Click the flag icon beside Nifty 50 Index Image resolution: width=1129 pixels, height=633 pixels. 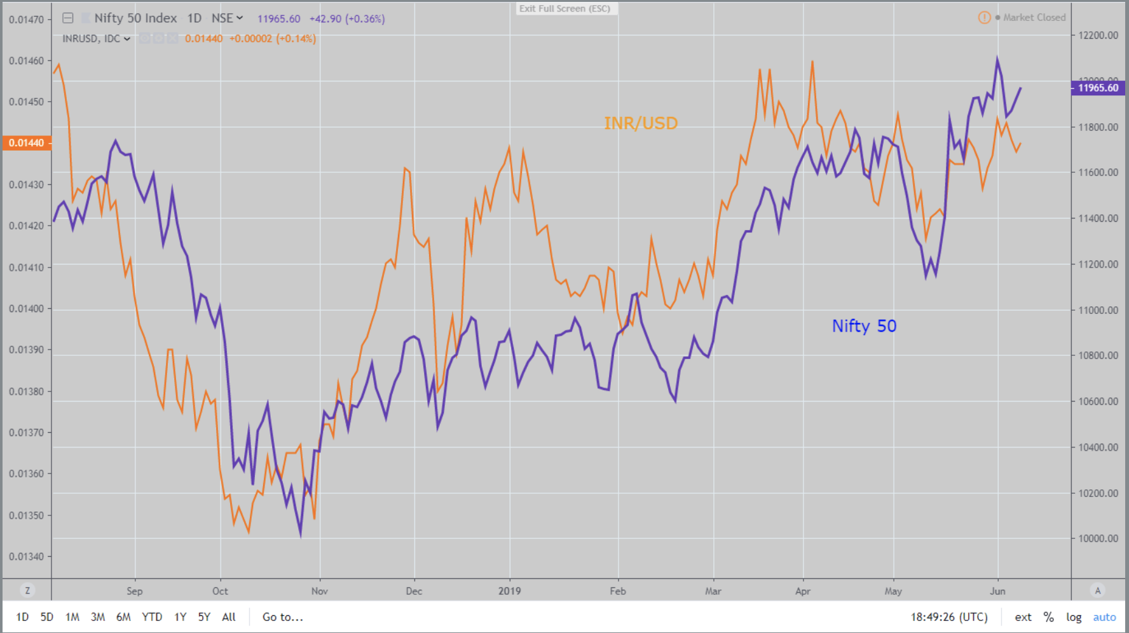pyautogui.click(x=86, y=18)
